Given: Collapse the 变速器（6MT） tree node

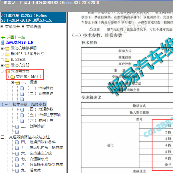Looking at the screenshot, I should click(x=7, y=77).
